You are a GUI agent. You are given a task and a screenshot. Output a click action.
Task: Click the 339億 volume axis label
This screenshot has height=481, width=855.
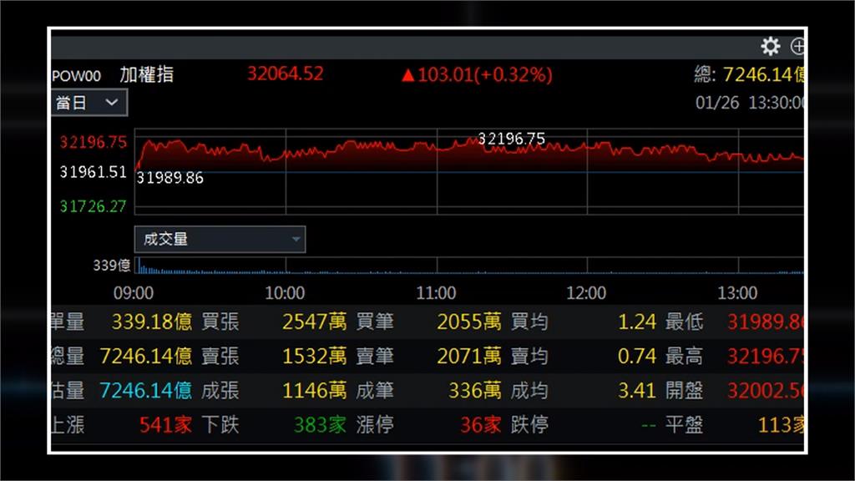(x=114, y=266)
